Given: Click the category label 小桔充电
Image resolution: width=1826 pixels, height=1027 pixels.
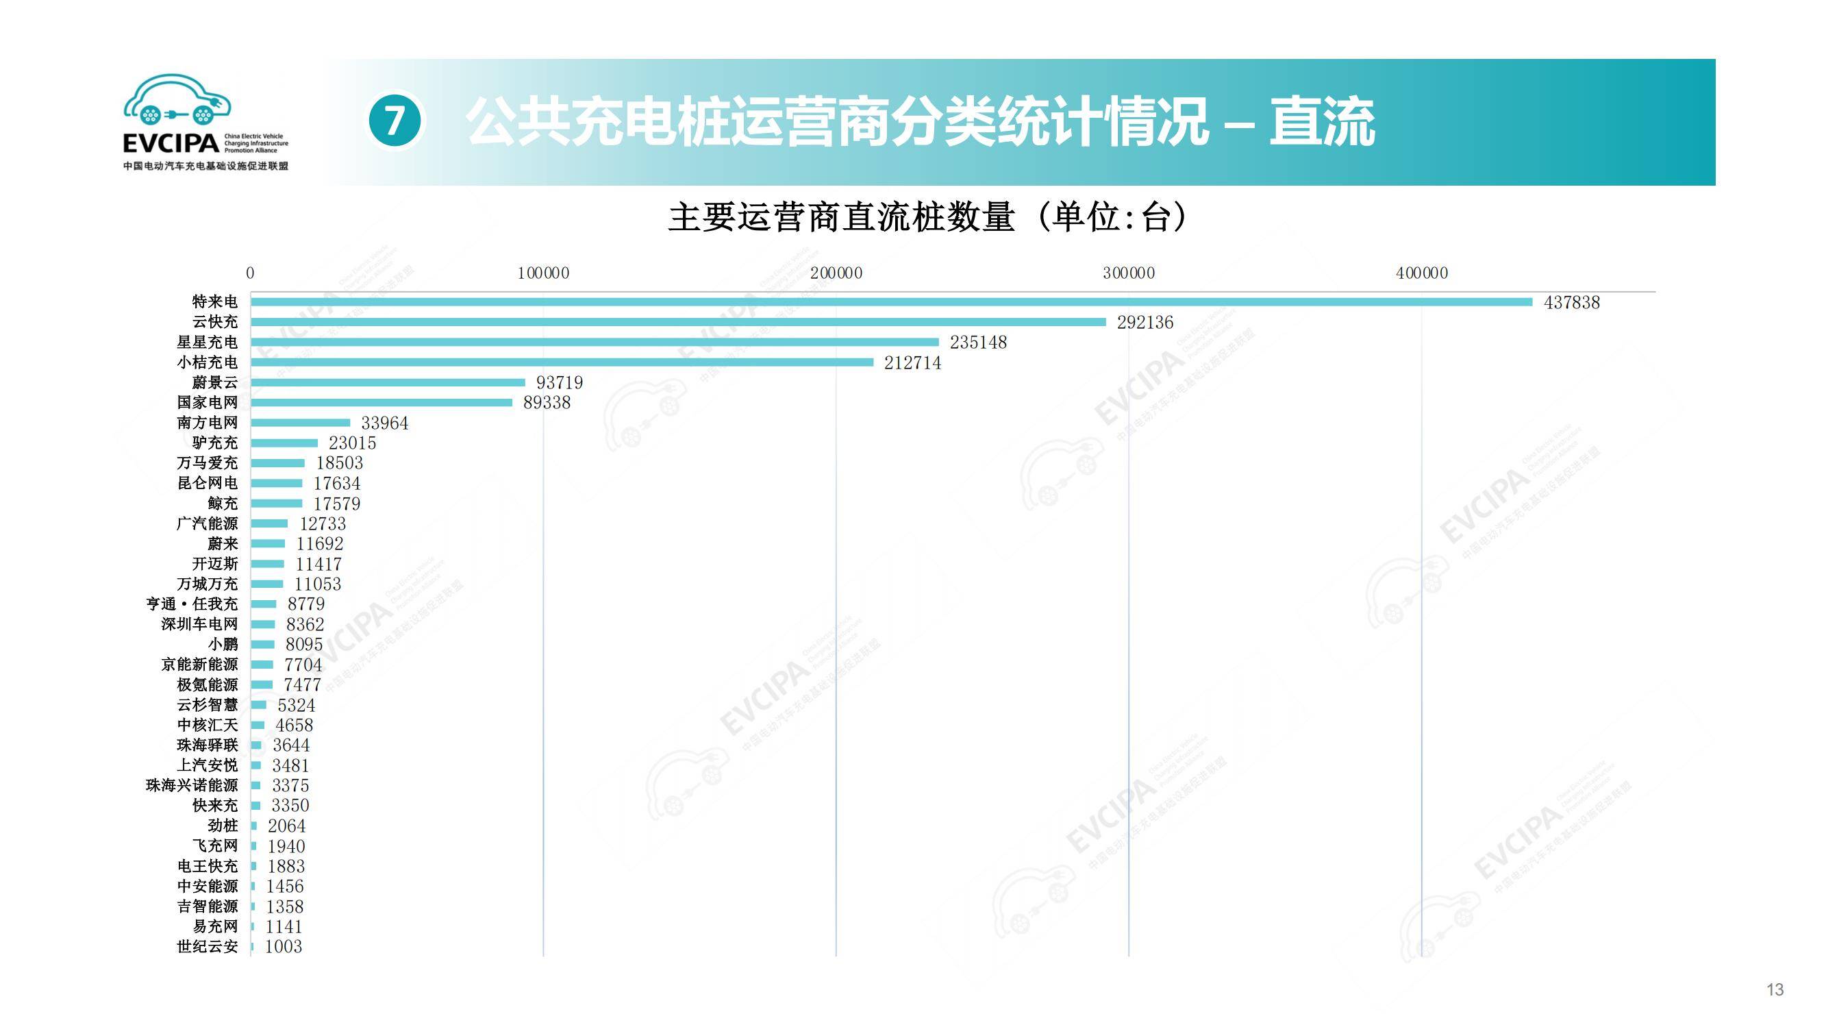Looking at the screenshot, I should coord(207,362).
